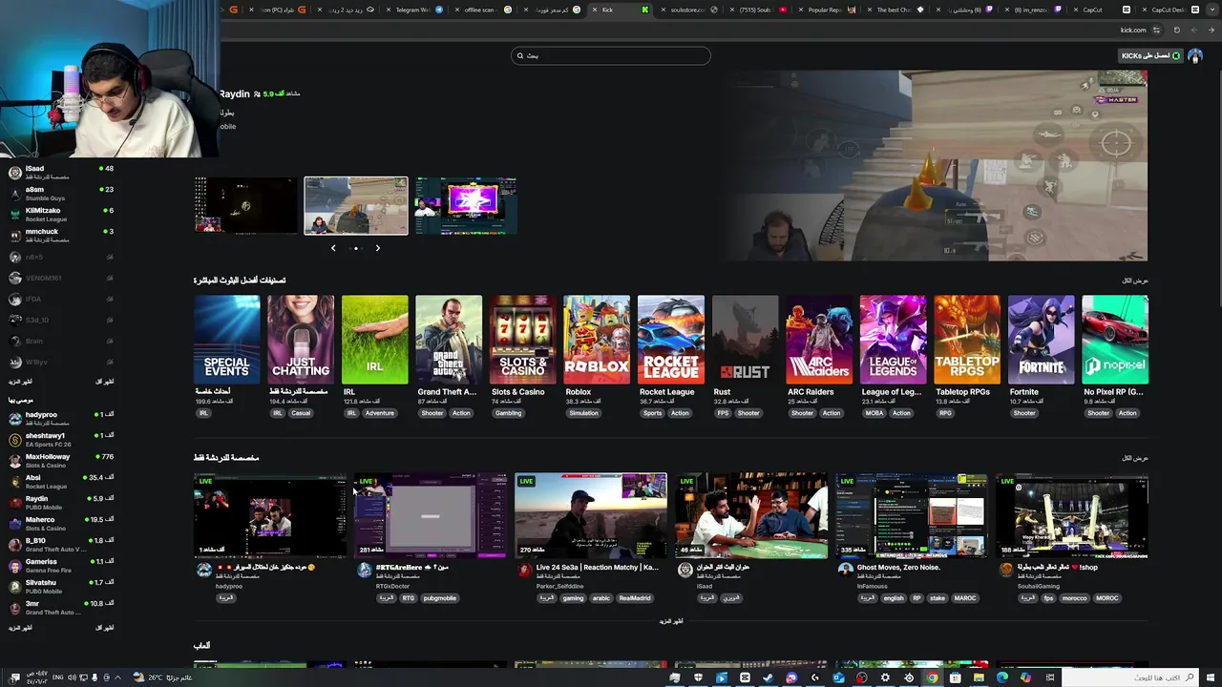Click the Sports tag under Rocket League

[652, 413]
